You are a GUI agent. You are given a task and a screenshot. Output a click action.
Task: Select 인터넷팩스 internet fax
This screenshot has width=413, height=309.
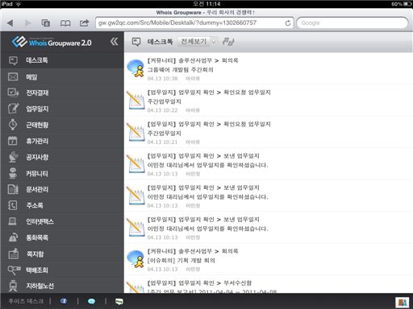point(62,221)
